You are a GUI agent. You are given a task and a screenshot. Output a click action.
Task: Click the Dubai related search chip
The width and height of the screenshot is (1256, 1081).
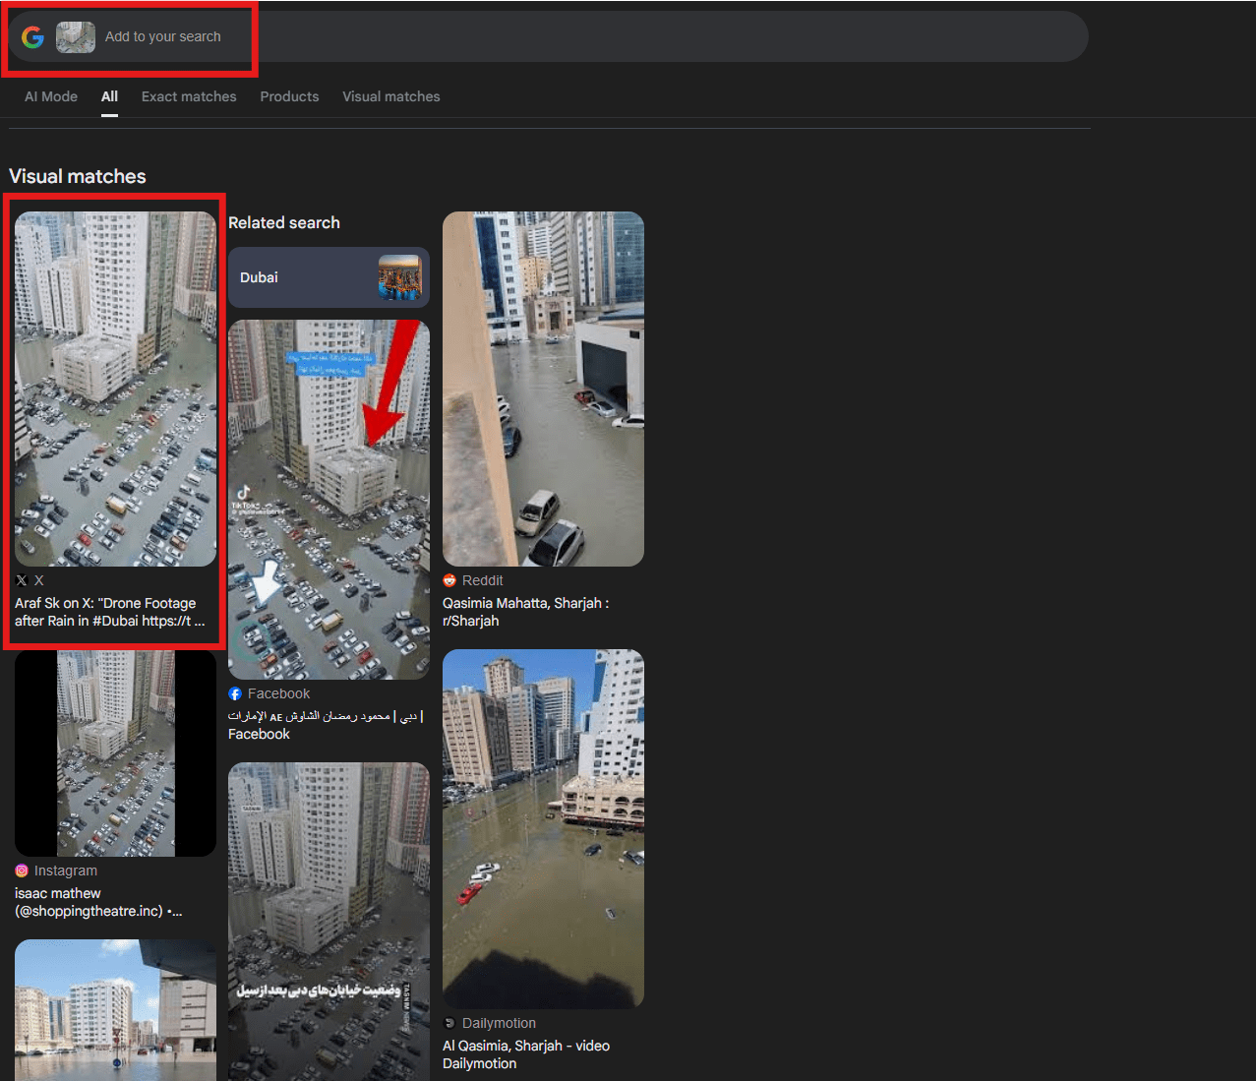tap(329, 277)
